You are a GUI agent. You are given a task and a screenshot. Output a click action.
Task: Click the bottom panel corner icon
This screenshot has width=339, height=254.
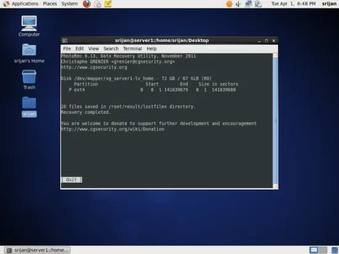(x=335, y=250)
